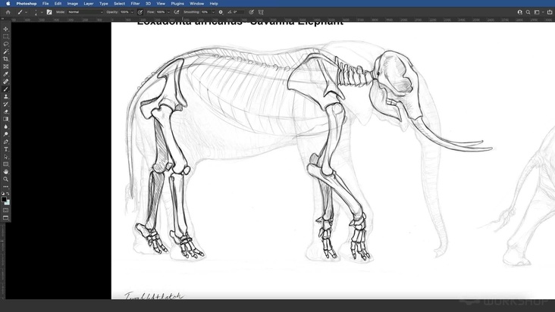Open the search icon in options bar
This screenshot has width=555, height=312.
(x=528, y=12)
